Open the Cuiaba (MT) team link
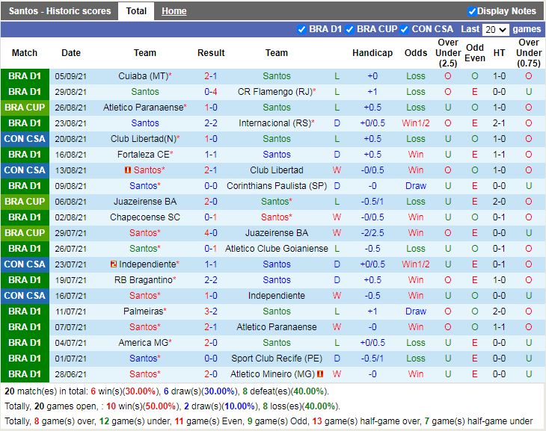 coord(142,76)
